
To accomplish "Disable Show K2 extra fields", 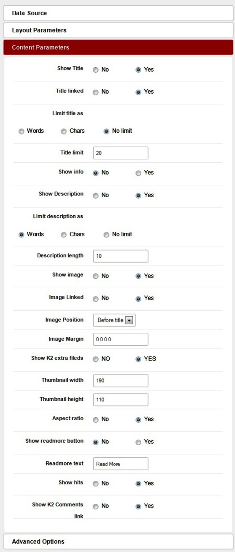I will tap(95, 359).
